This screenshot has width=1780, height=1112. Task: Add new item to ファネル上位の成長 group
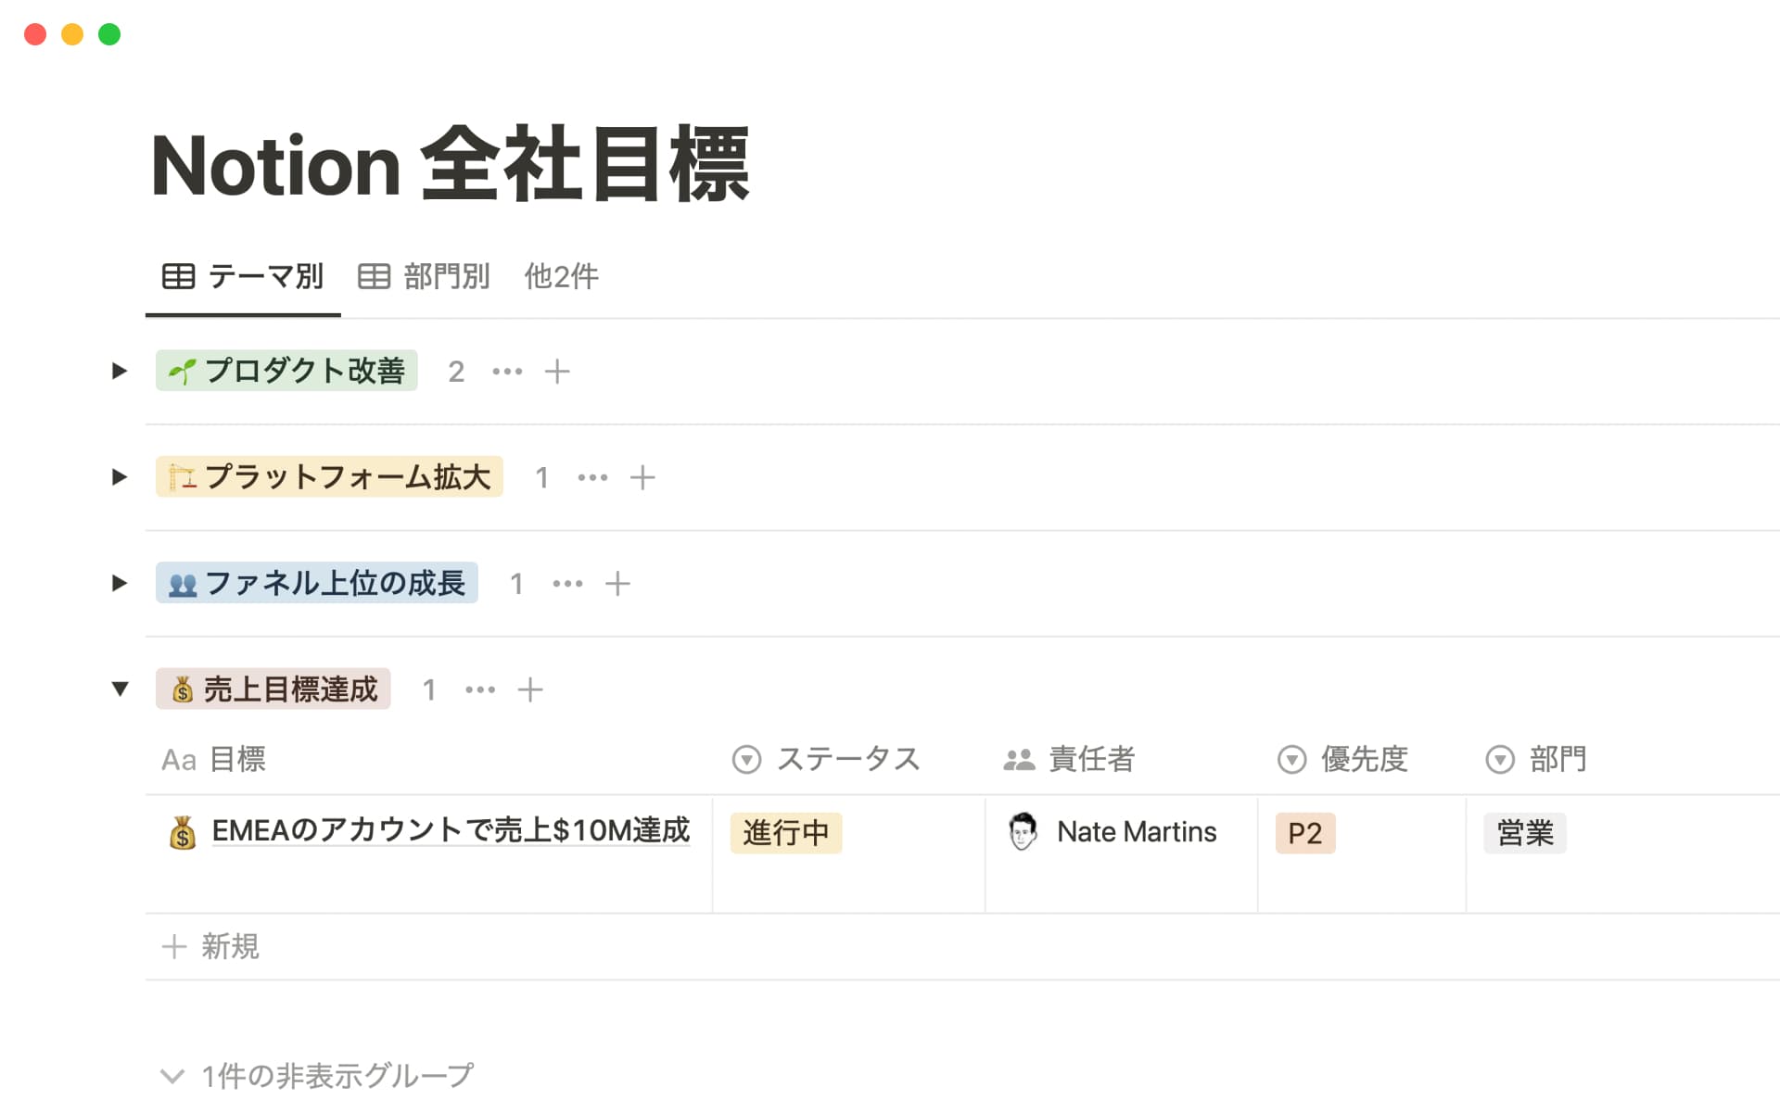click(x=618, y=583)
